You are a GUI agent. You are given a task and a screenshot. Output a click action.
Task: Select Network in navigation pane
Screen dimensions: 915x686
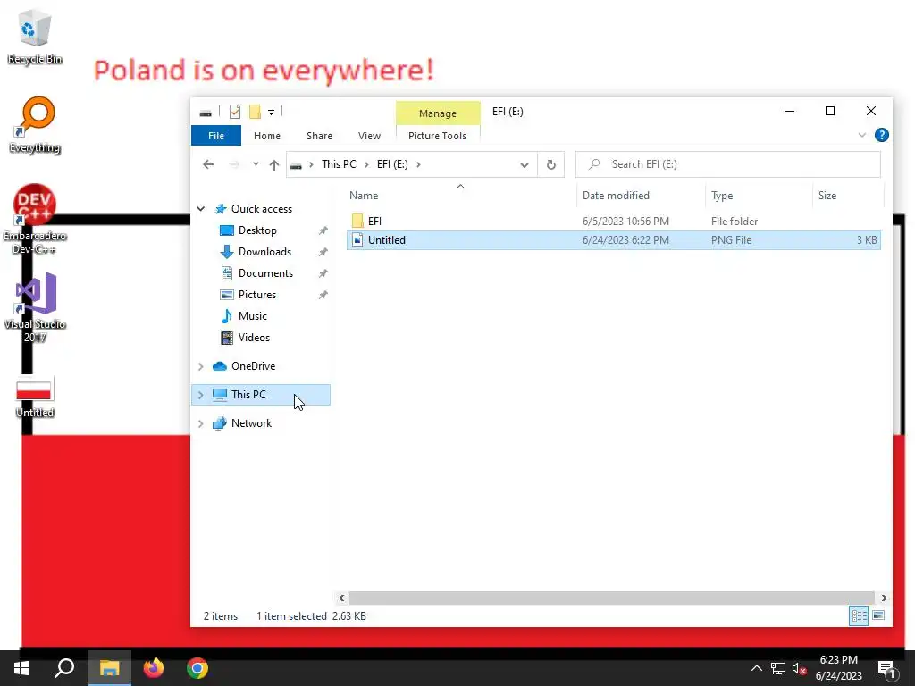(251, 422)
